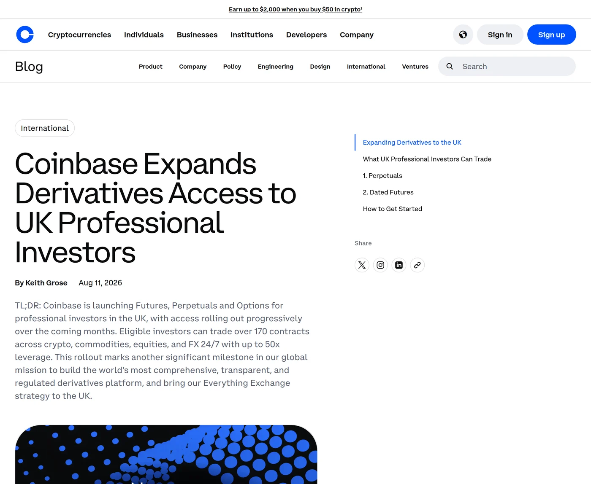Jump to Expanding Derivatives to the UK
The width and height of the screenshot is (591, 484).
pos(412,143)
